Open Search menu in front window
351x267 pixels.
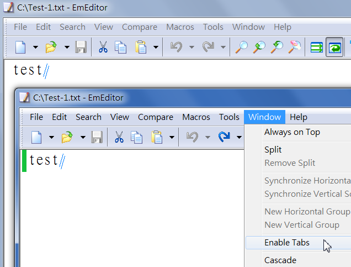click(x=88, y=117)
